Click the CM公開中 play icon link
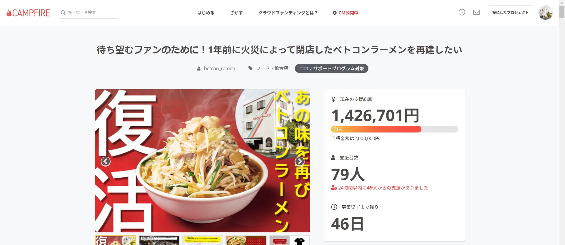This screenshot has width=565, height=245. click(x=345, y=13)
